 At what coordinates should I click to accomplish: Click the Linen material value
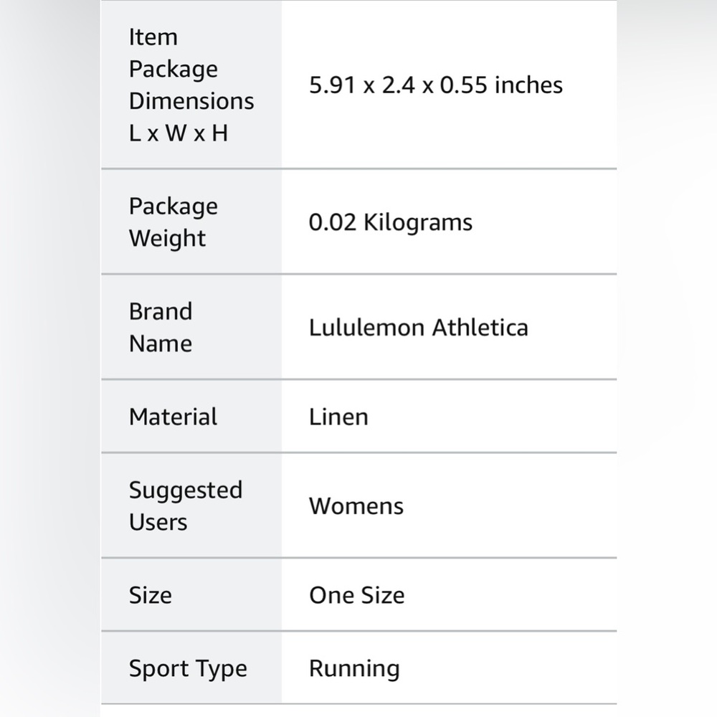click(338, 417)
